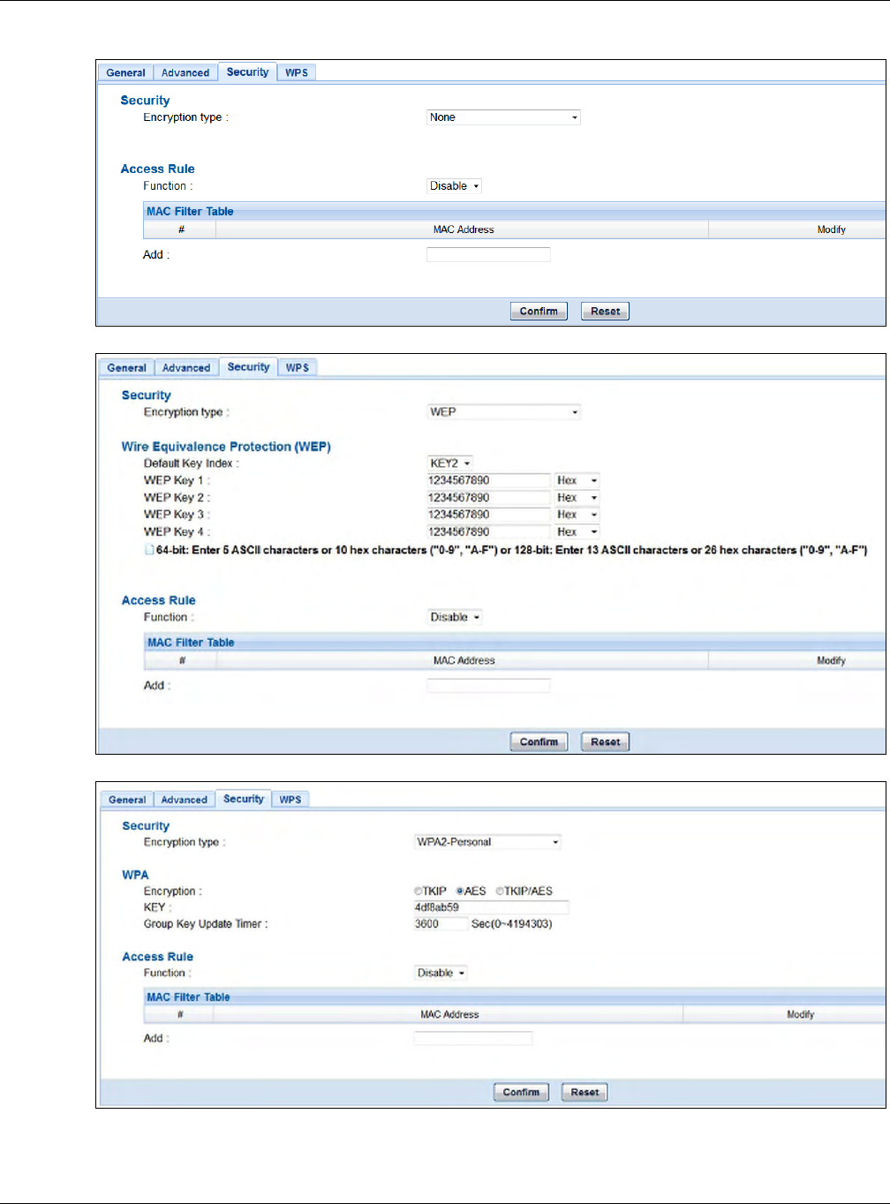
Task: Click Reset in the None encryption panel
Action: pyautogui.click(x=605, y=311)
